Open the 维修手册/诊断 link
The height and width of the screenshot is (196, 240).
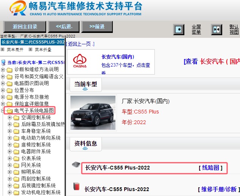tap(219, 190)
